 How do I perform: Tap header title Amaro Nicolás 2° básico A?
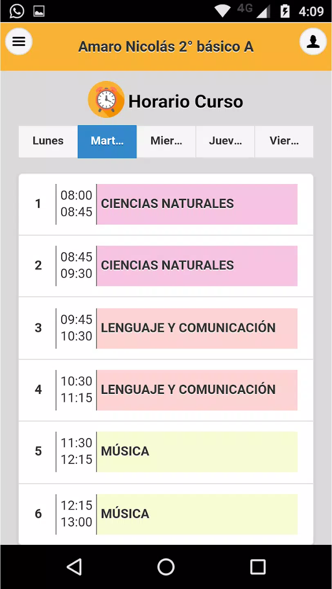[166, 47]
